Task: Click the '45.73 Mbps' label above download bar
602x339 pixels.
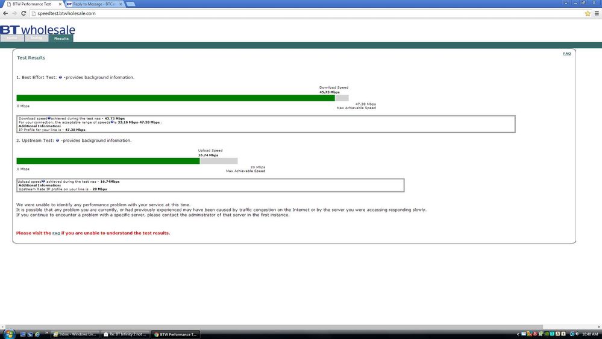Action: coord(330,92)
